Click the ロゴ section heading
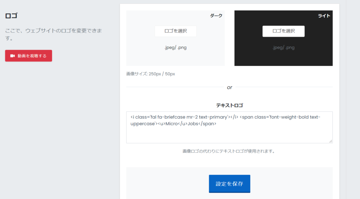Image resolution: width=360 pixels, height=199 pixels. point(11,16)
